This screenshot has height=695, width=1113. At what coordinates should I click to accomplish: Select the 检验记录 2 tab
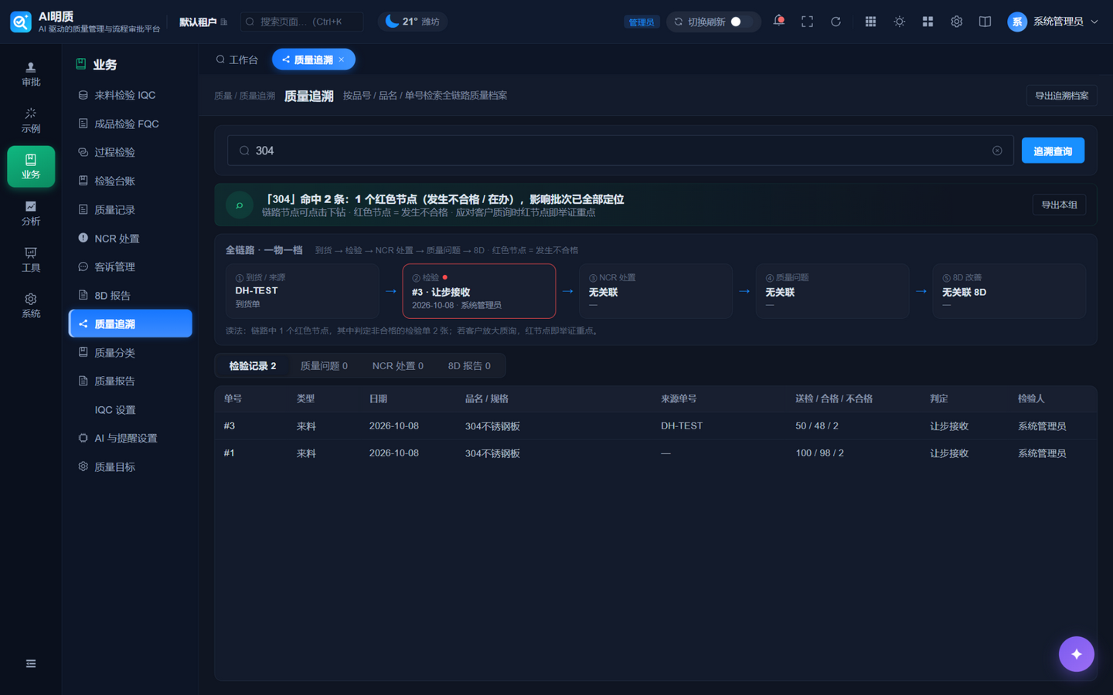click(x=253, y=366)
